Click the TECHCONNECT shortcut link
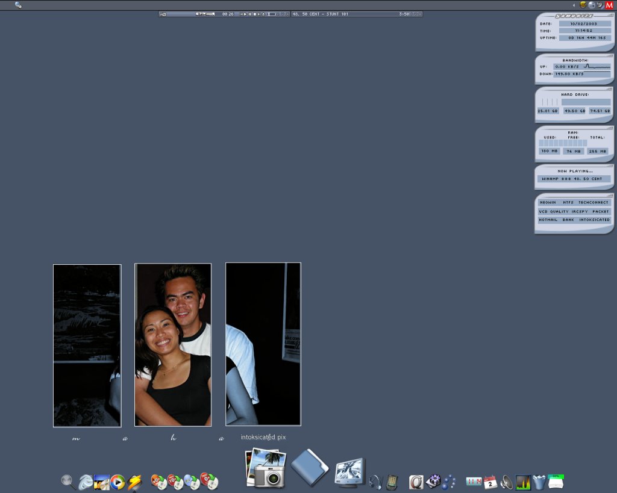This screenshot has width=617, height=493. [x=594, y=203]
